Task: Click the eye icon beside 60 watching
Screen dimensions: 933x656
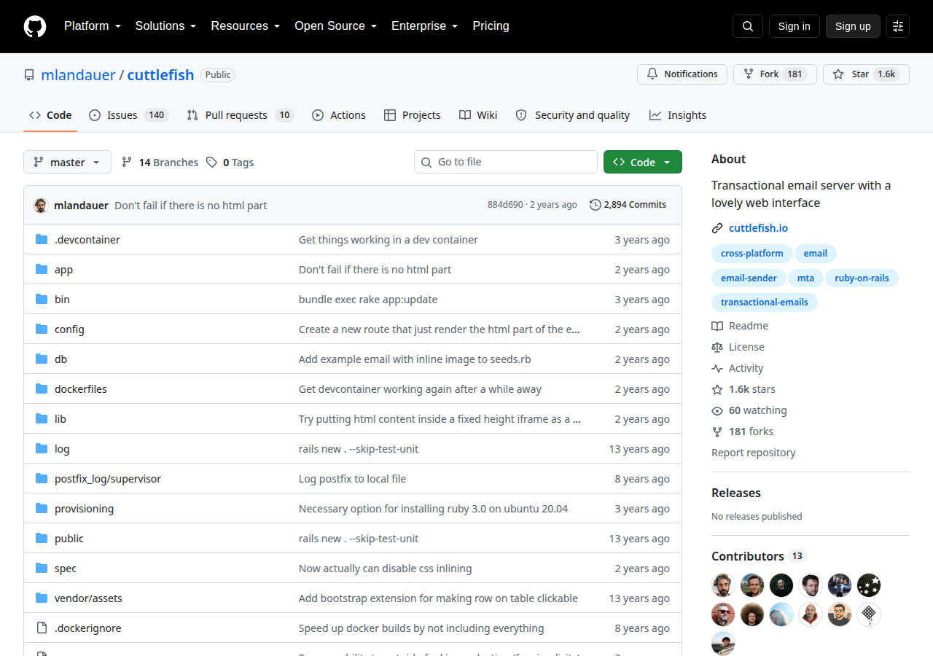Action: (x=717, y=410)
